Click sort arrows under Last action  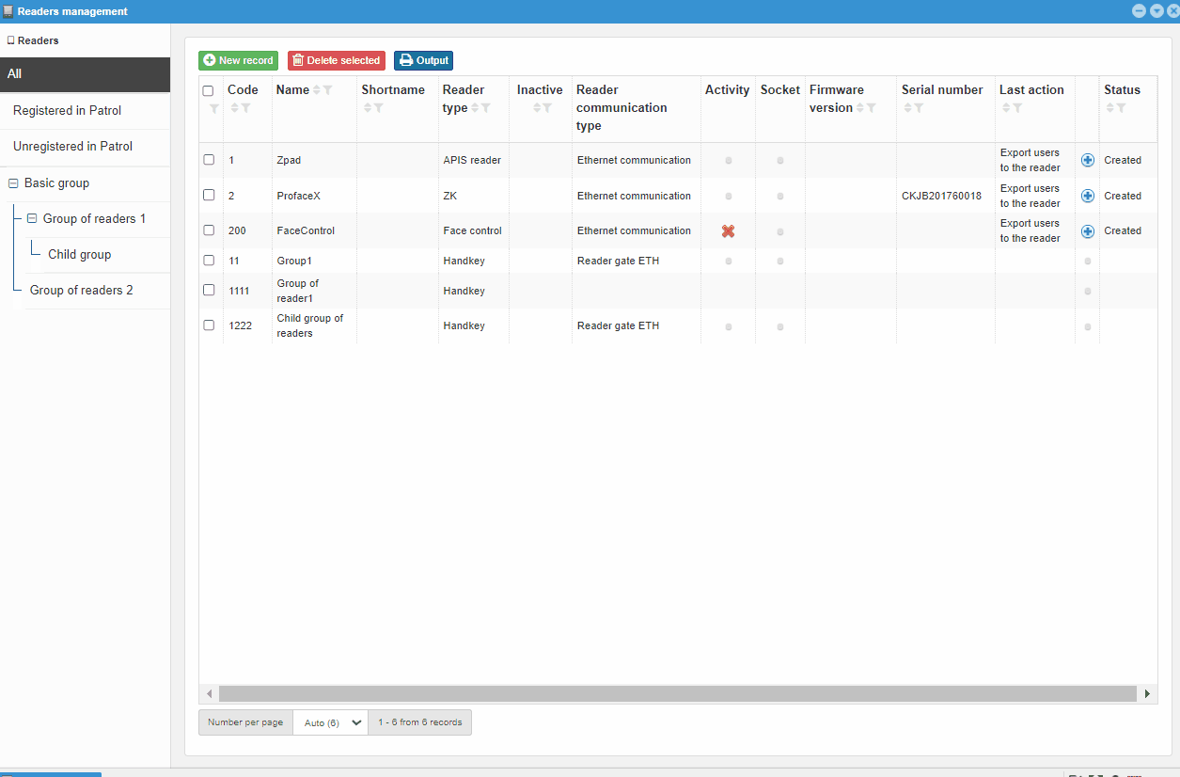point(1006,108)
